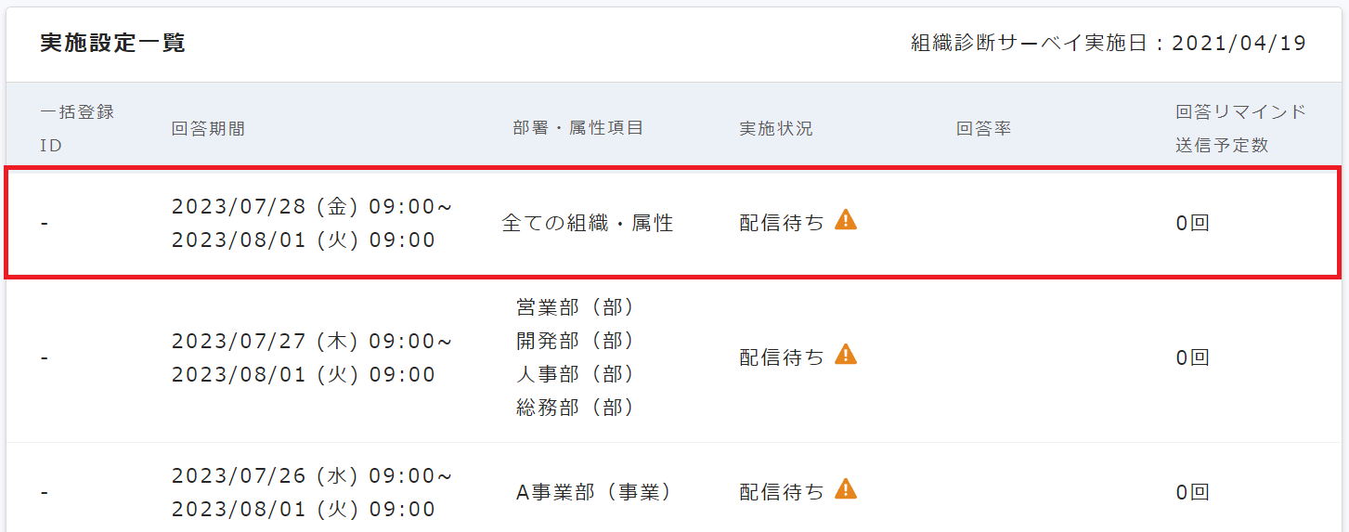
Task: Click A事業部(事業) department entry
Action: click(x=593, y=493)
